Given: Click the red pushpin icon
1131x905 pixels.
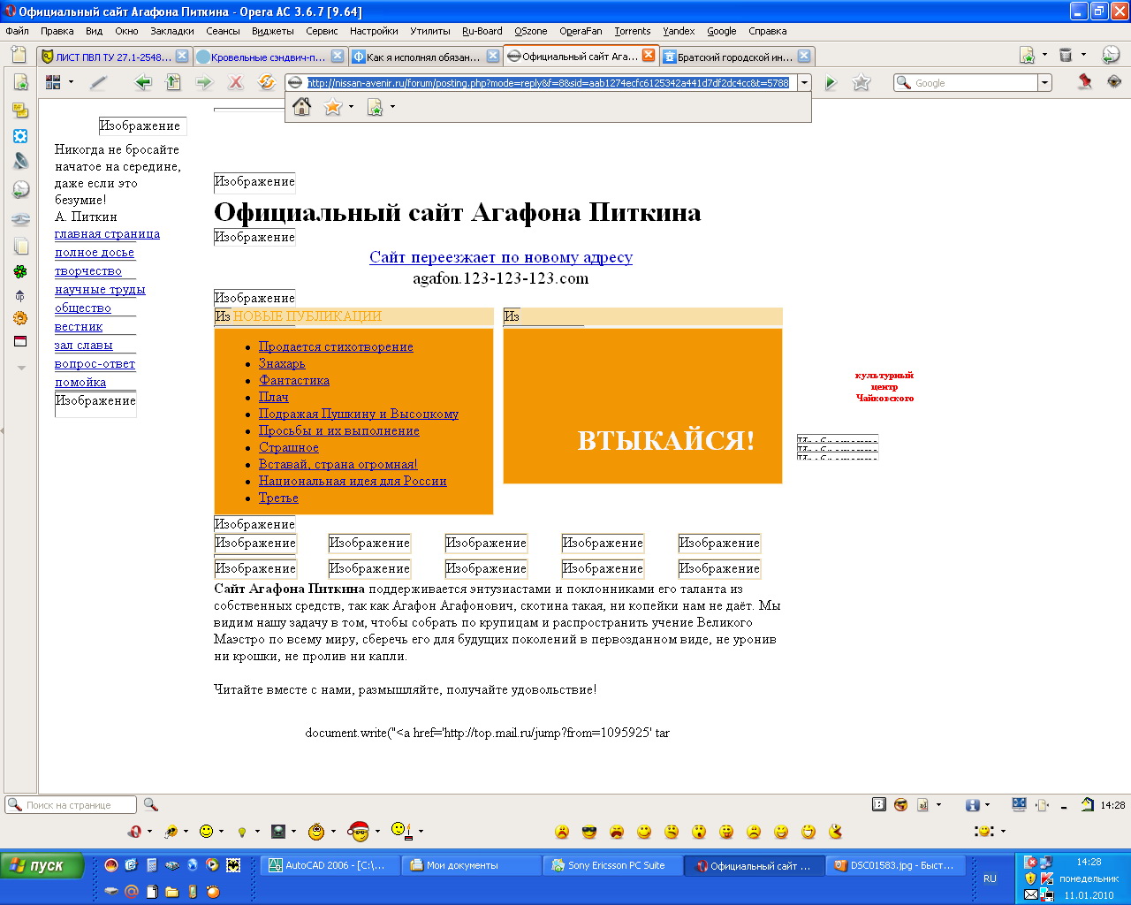Looking at the screenshot, I should (x=1085, y=81).
